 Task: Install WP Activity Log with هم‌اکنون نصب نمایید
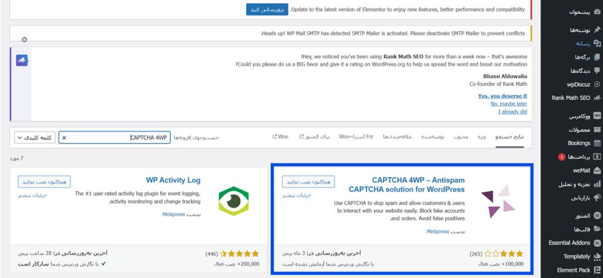(44, 182)
